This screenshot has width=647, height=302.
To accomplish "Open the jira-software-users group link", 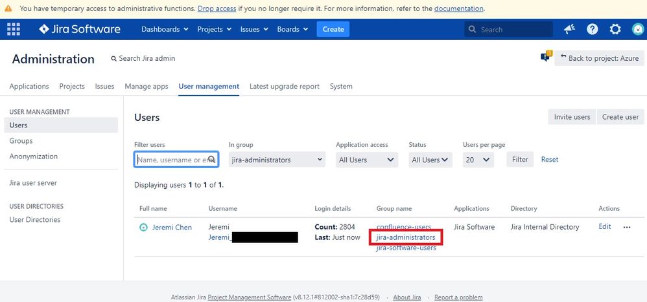I will coord(406,248).
